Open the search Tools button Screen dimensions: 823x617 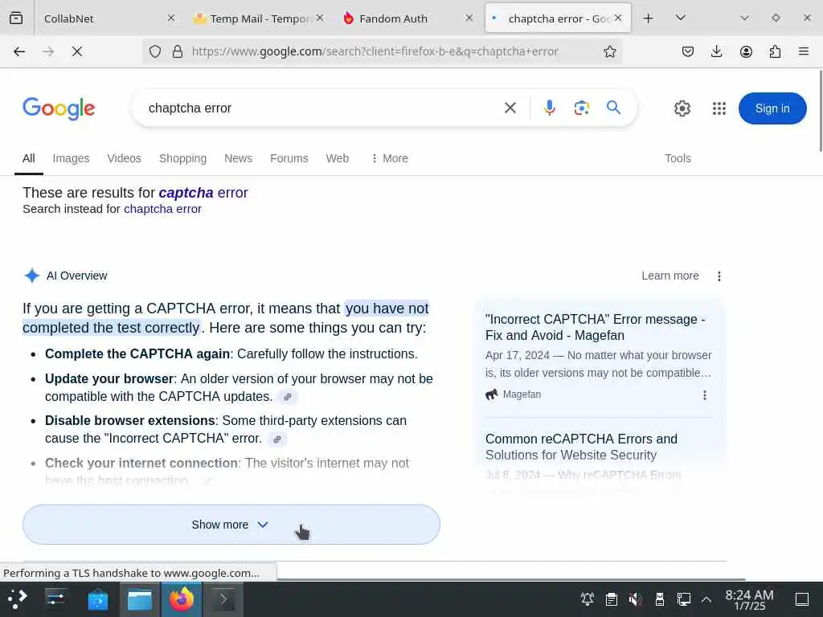pos(678,158)
